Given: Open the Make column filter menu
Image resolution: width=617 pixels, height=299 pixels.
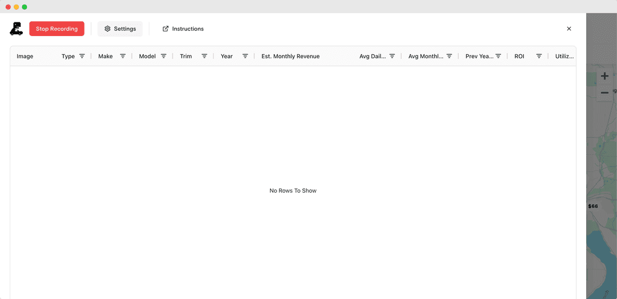Looking at the screenshot, I should coord(123,56).
